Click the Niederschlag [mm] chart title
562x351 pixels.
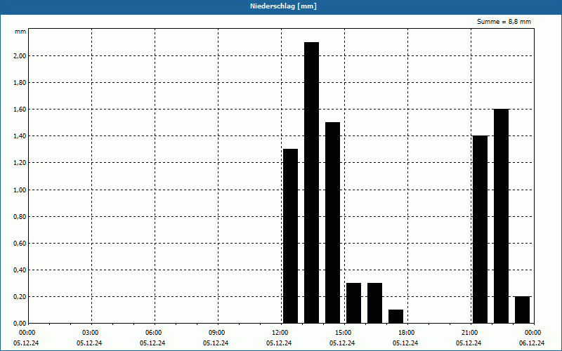pos(283,6)
